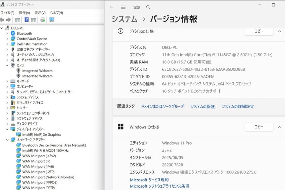The width and height of the screenshot is (285, 190).
Task: Click the back arrow in Device Manager toolbar
Action: coord(2,20)
